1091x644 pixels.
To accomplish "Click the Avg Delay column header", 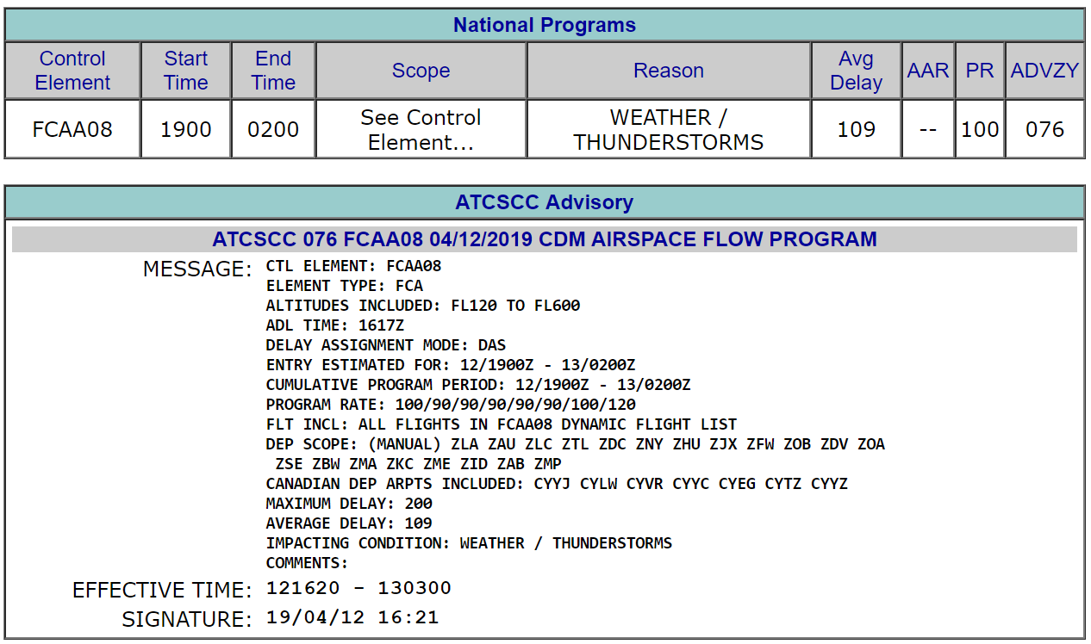I will [x=856, y=71].
